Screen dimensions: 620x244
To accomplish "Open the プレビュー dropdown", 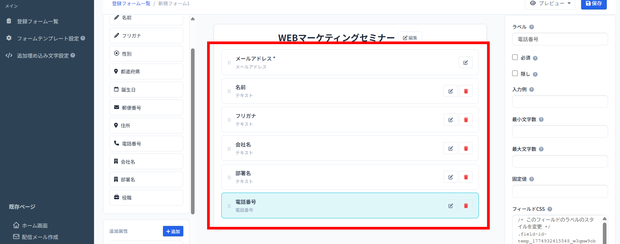I will click(550, 4).
